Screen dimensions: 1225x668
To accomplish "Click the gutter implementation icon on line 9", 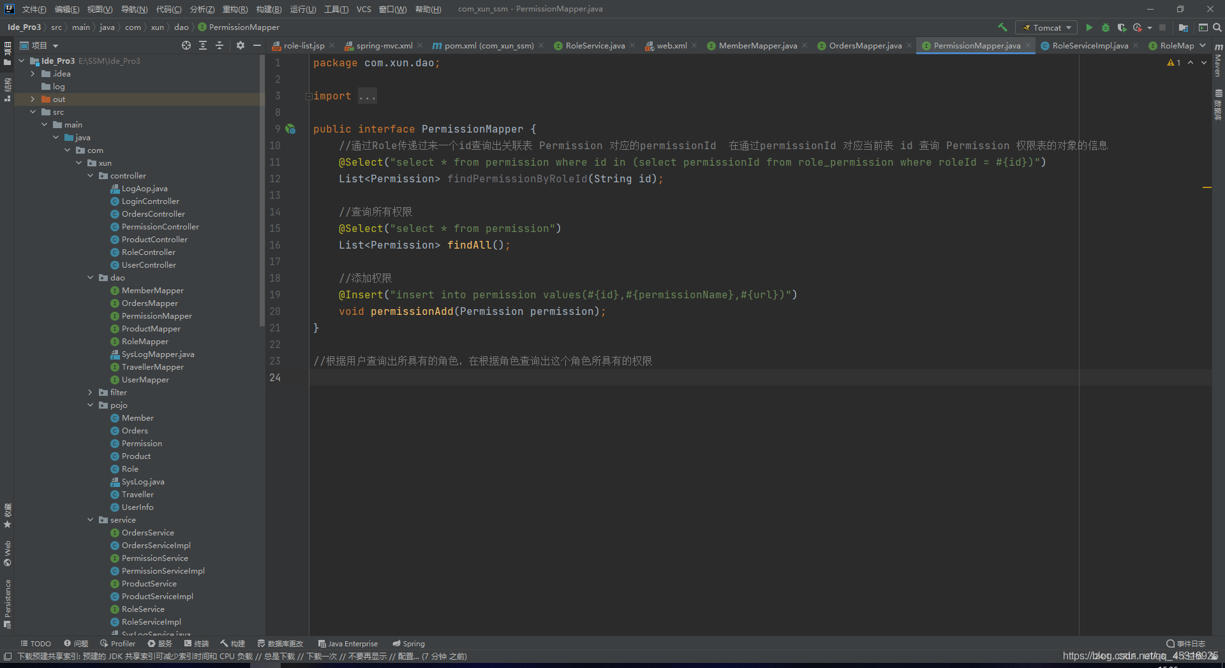I will coord(290,129).
